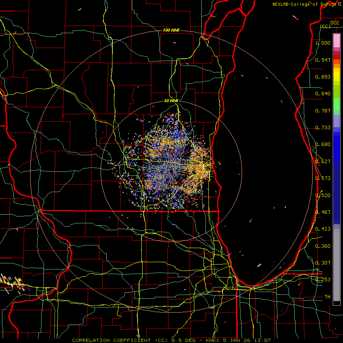Click the 0.947 legend value

click(x=323, y=60)
